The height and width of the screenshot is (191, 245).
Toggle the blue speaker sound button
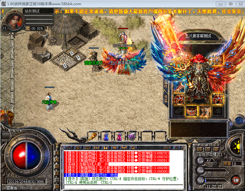click(239, 121)
